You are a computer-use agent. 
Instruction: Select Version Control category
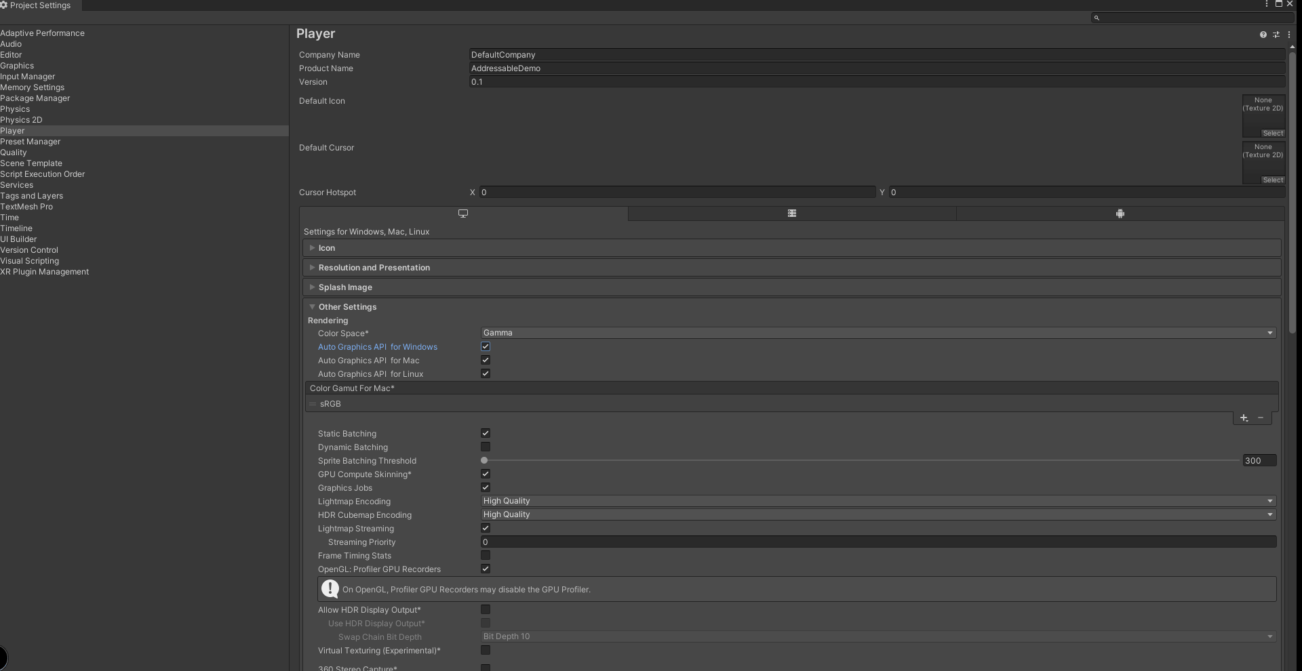click(x=29, y=250)
